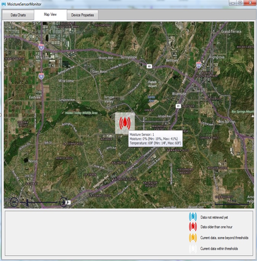Image resolution: width=257 pixels, height=261 pixels.
Task: Switch to the Map View tab
Action: (50, 14)
